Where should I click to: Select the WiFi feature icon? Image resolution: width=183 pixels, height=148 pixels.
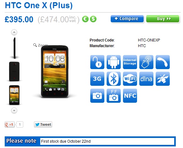pyautogui.click(x=130, y=79)
